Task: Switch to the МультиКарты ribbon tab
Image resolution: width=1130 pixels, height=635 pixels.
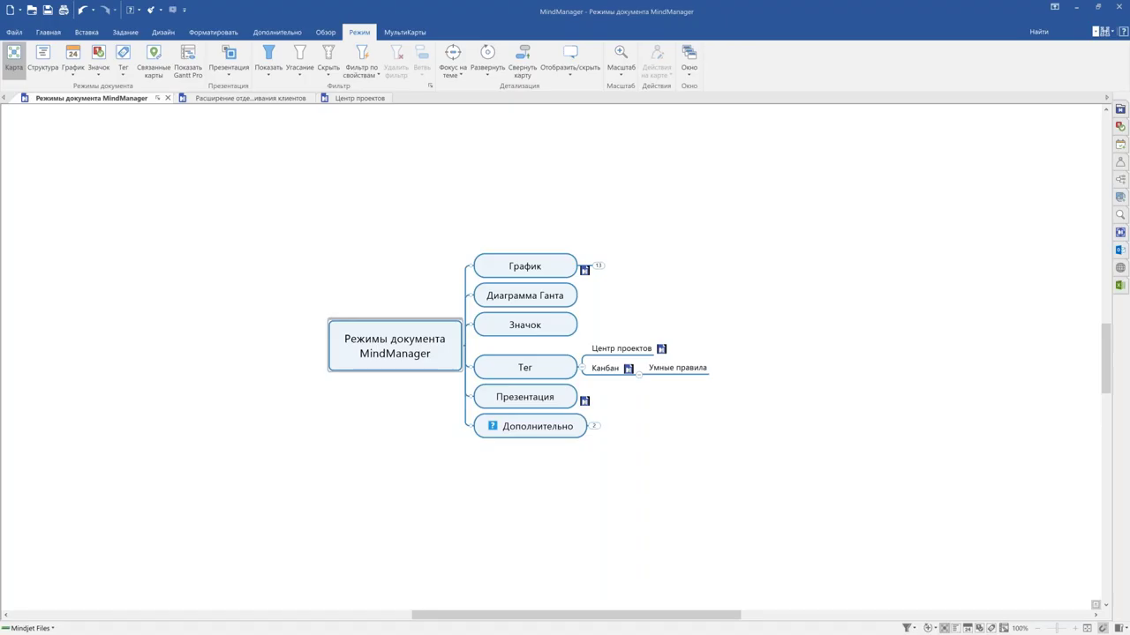Action: [x=405, y=33]
